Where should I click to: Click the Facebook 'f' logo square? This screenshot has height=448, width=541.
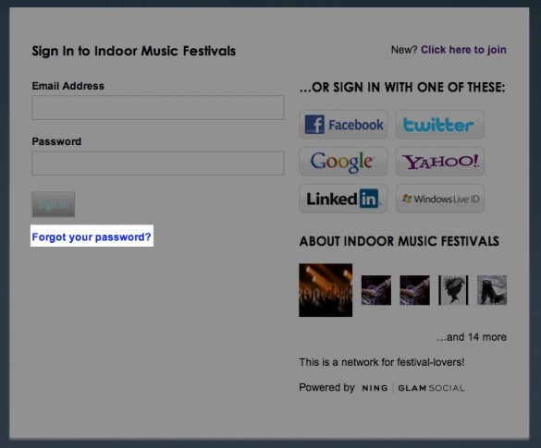314,125
